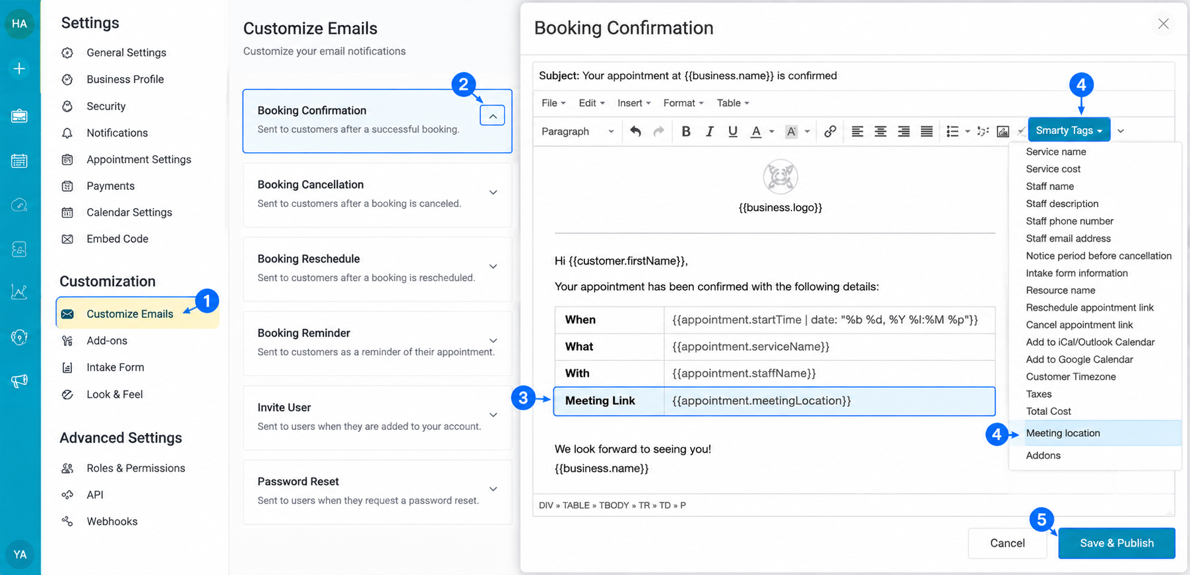Click the email Subject field
This screenshot has height=575, width=1190.
854,76
